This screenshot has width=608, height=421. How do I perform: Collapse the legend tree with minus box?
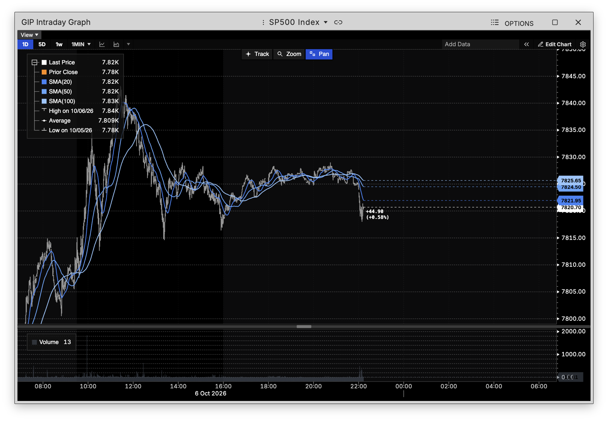click(34, 62)
